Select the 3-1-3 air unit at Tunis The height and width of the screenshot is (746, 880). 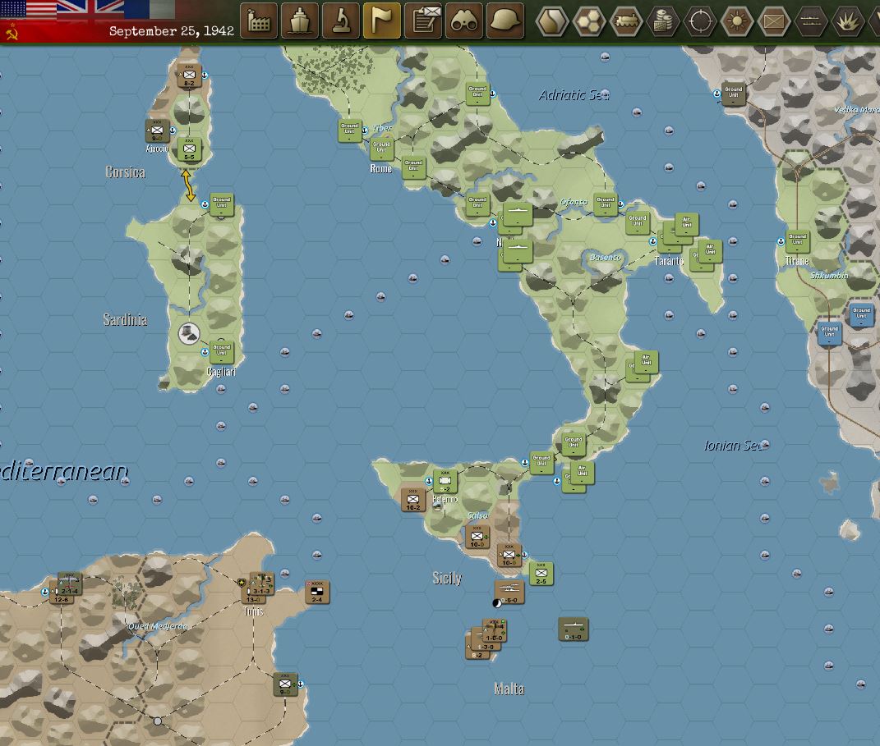[x=261, y=584]
